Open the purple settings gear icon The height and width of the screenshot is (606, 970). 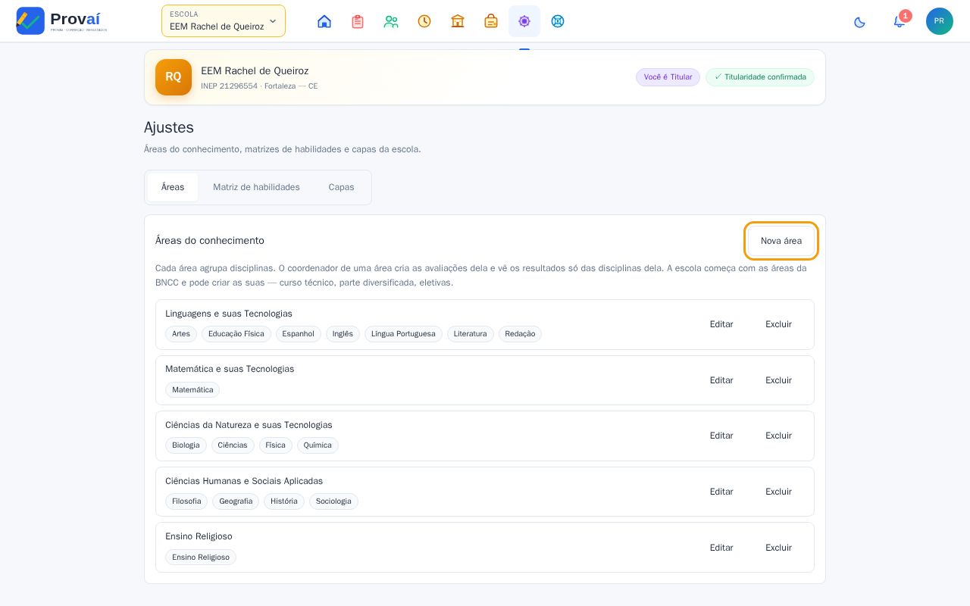[x=524, y=21]
